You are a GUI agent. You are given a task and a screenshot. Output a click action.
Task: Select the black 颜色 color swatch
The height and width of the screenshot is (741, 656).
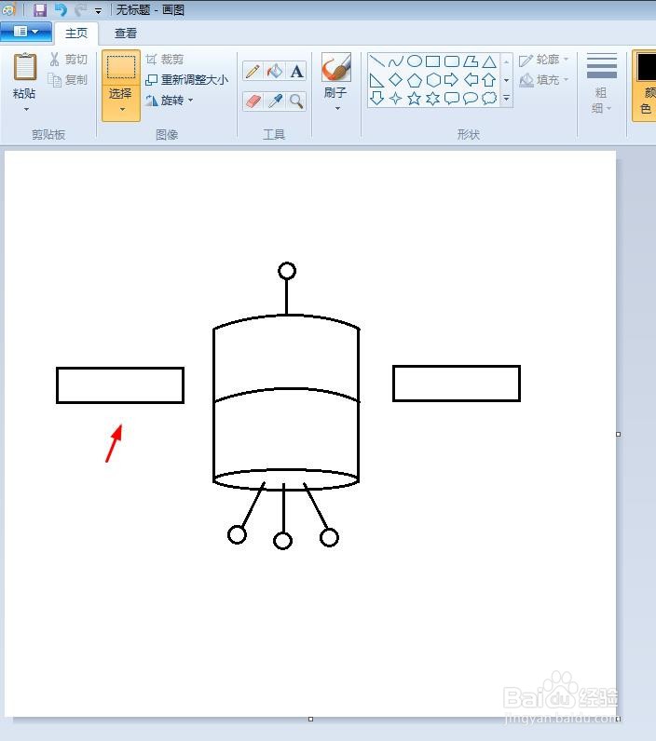647,68
